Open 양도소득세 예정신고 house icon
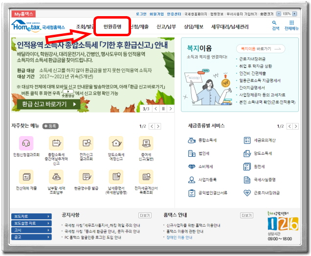The height and width of the screenshot is (256, 311). (116, 143)
